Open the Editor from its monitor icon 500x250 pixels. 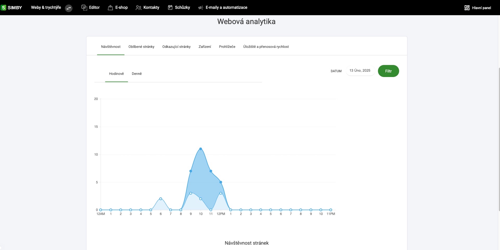84,8
